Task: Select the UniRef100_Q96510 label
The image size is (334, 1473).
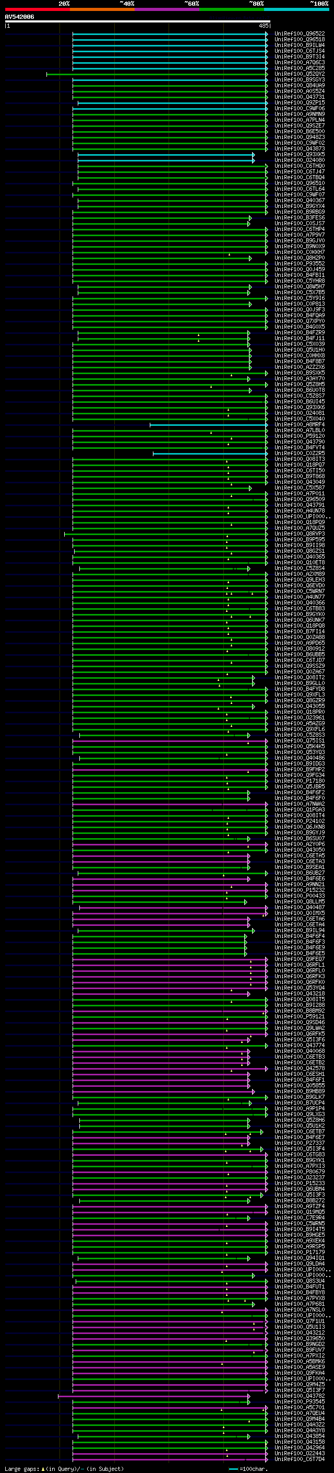Action: pos(299,183)
